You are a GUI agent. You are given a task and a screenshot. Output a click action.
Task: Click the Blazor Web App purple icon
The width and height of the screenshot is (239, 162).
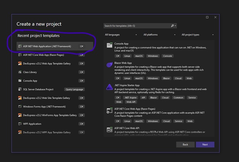click(x=110, y=65)
